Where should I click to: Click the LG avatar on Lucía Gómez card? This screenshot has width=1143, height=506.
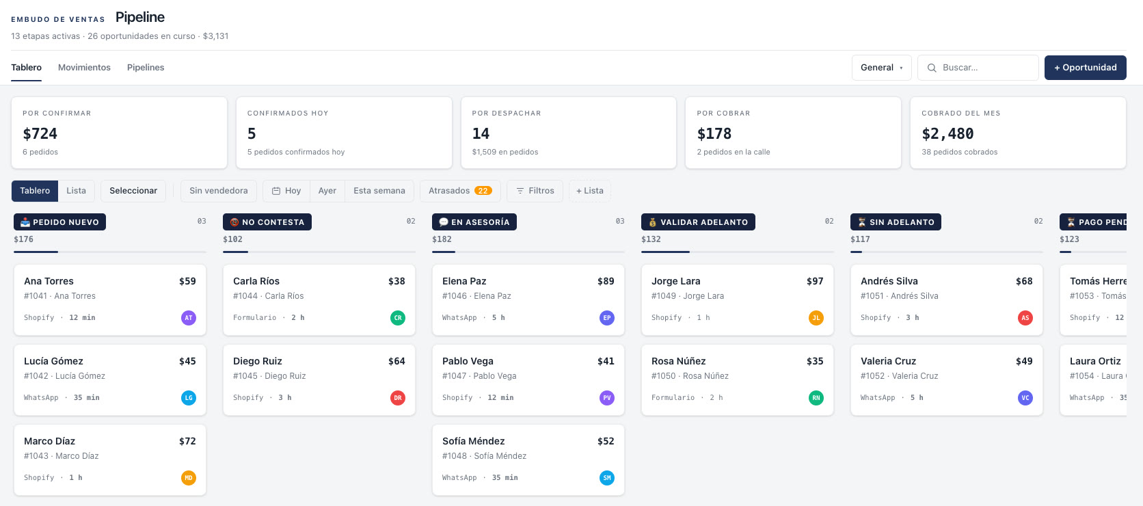coord(189,397)
